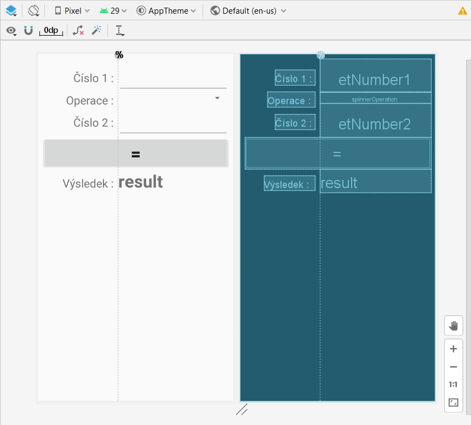Zoom out with the minus button
Image resolution: width=471 pixels, height=425 pixels.
453,367
